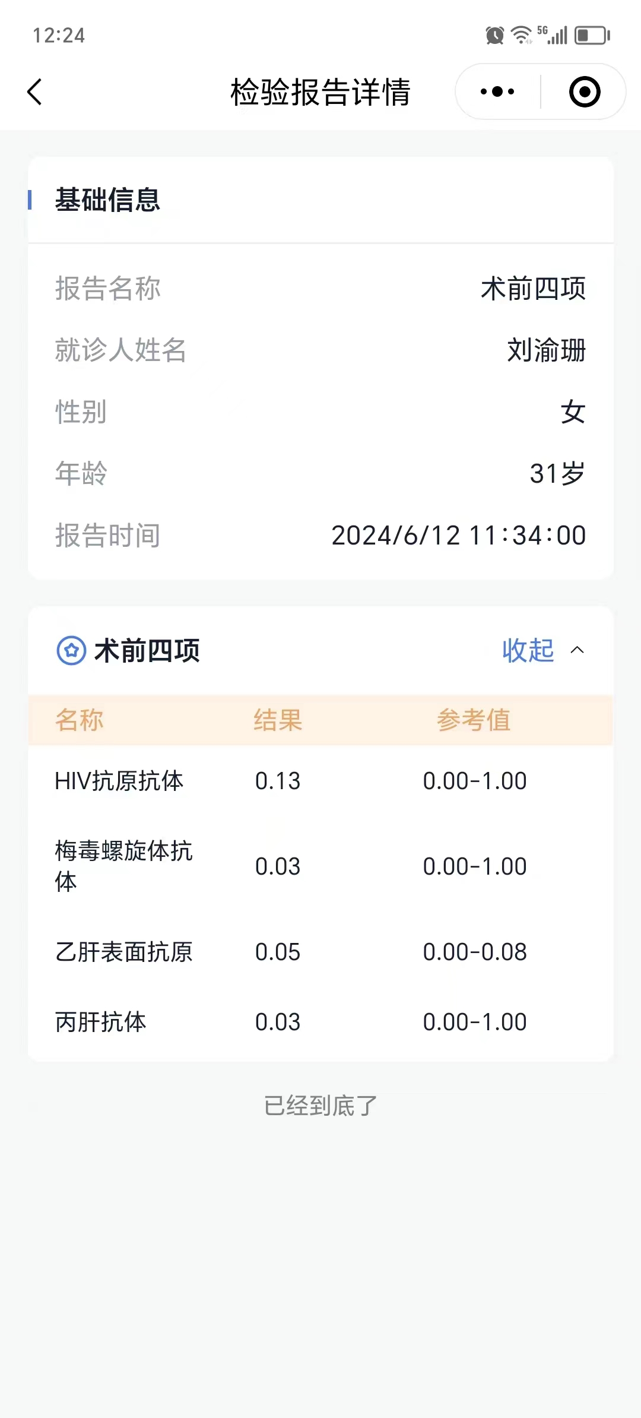The image size is (641, 1418).
Task: Tap the back arrow icon
Action: 35,92
